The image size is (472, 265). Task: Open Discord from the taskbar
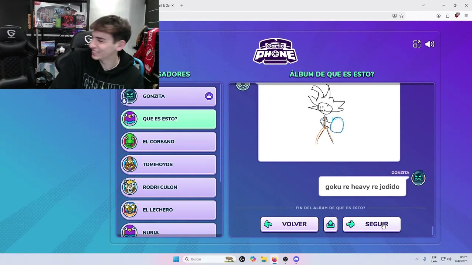coord(296,259)
